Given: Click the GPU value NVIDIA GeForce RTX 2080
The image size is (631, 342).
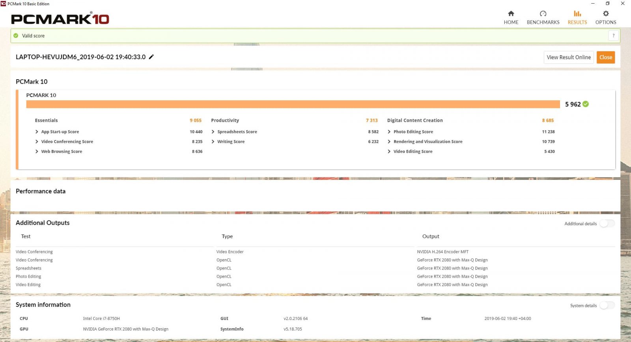Looking at the screenshot, I should [x=125, y=329].
